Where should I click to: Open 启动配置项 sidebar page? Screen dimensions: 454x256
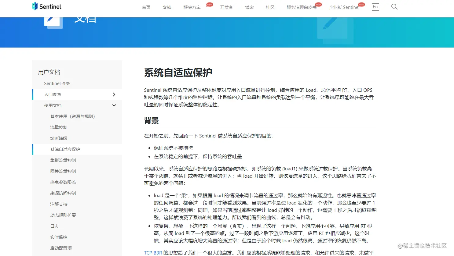pyautogui.click(x=61, y=248)
